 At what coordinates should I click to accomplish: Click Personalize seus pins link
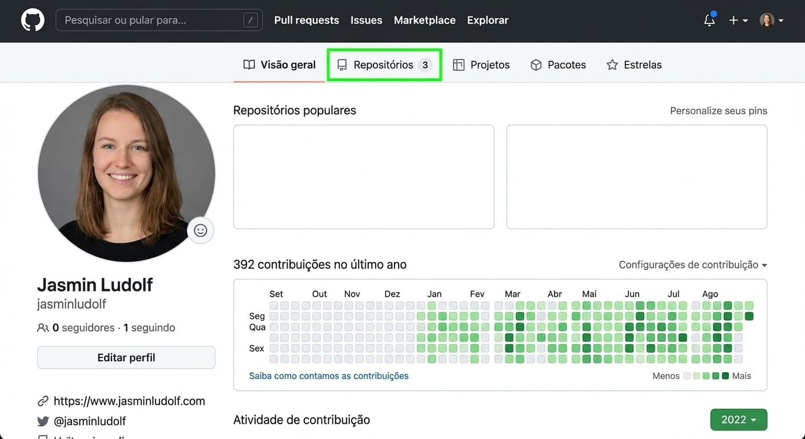click(x=719, y=111)
